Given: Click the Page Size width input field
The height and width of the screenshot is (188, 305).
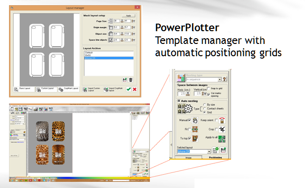Looking at the screenshot, I should coord(117,21).
